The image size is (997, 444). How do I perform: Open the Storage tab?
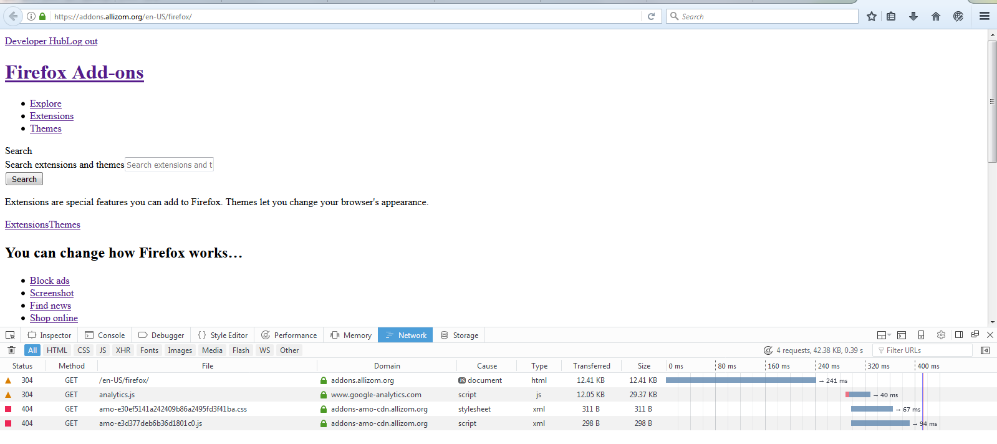point(460,335)
